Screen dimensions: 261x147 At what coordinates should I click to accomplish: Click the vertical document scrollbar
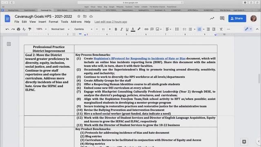(x=259, y=79)
